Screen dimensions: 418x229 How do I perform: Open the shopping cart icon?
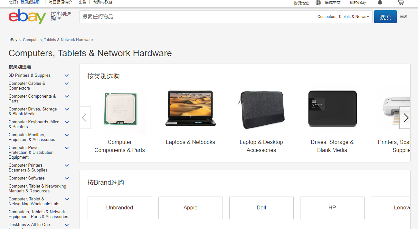click(400, 3)
